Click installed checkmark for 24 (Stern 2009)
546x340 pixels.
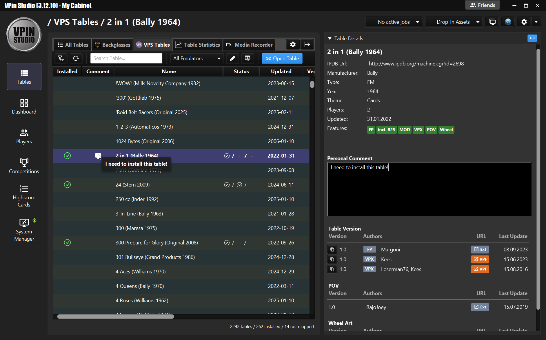coord(67,185)
